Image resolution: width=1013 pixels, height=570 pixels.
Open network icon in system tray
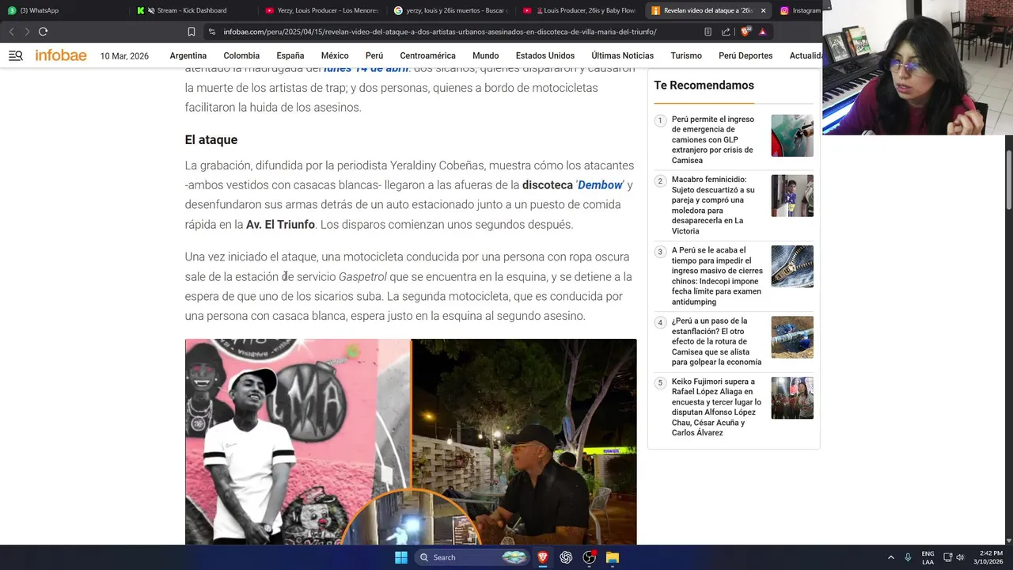[947, 557]
